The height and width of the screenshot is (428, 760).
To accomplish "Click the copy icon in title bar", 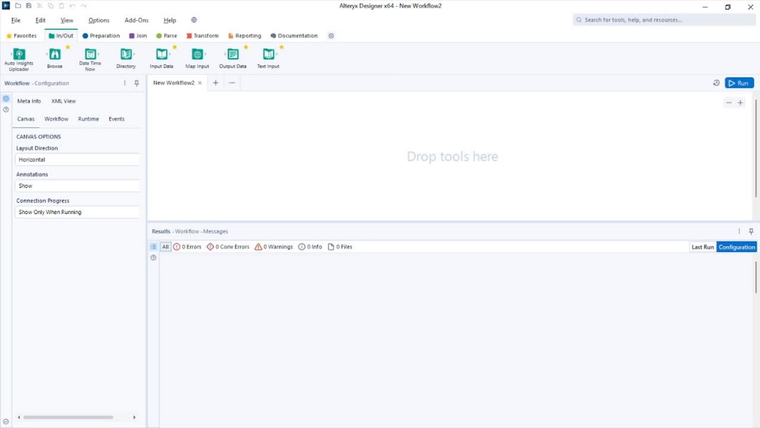I will pos(50,6).
